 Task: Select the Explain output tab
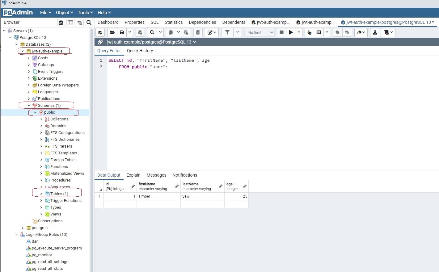pos(133,175)
